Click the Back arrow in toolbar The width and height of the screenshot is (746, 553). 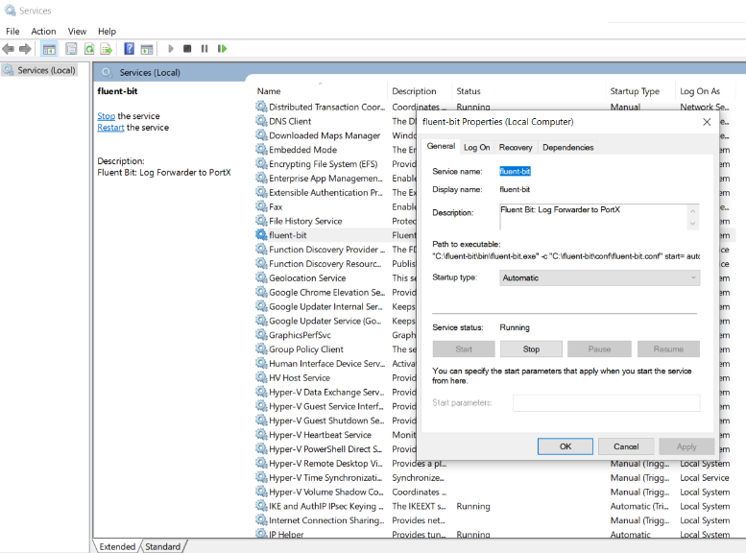pyautogui.click(x=8, y=49)
